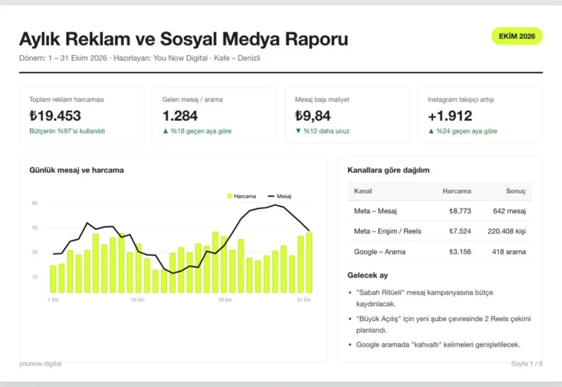
Task: Click the report title heading
Action: (x=183, y=39)
